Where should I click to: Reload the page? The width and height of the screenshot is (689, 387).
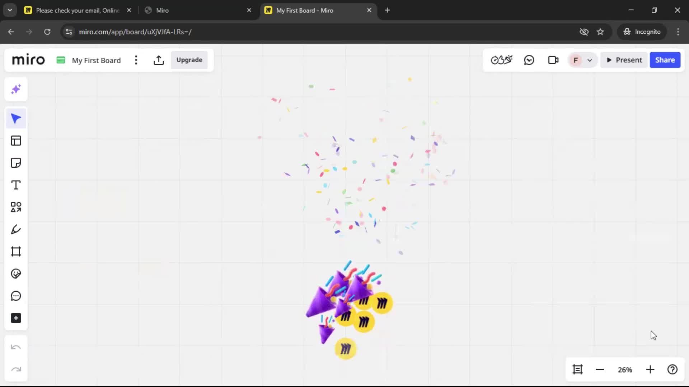coord(47,32)
